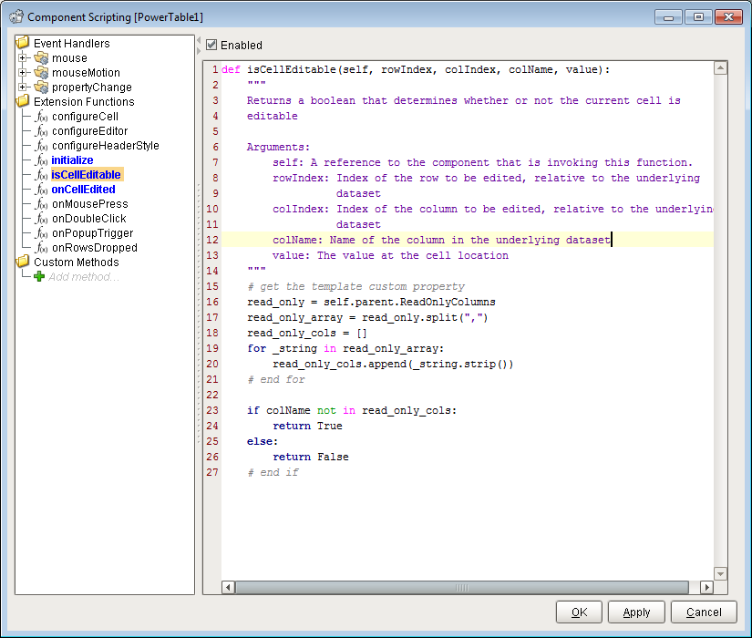The width and height of the screenshot is (752, 638).
Task: Click the horizontal scrollbar thumb
Action: pyautogui.click(x=462, y=587)
